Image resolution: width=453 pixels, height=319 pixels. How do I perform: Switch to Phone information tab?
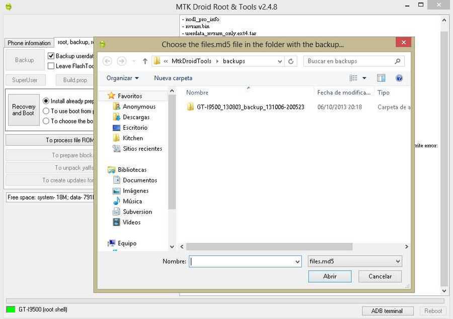[x=29, y=43]
